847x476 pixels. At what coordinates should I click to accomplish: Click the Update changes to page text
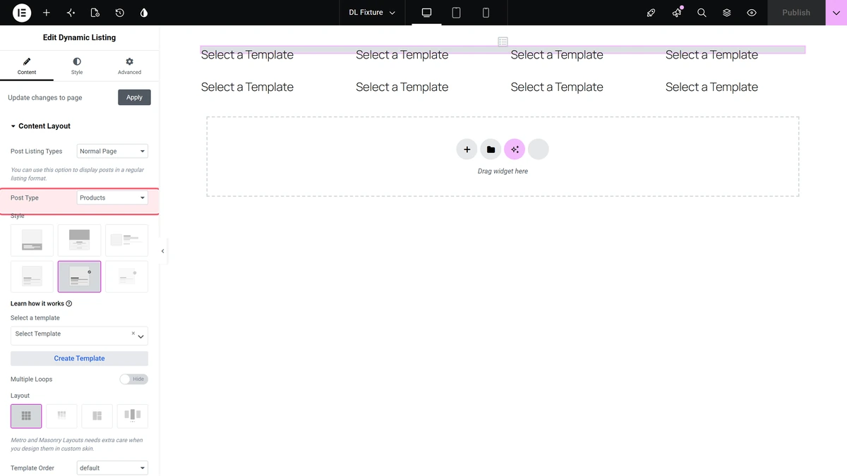[x=45, y=98]
